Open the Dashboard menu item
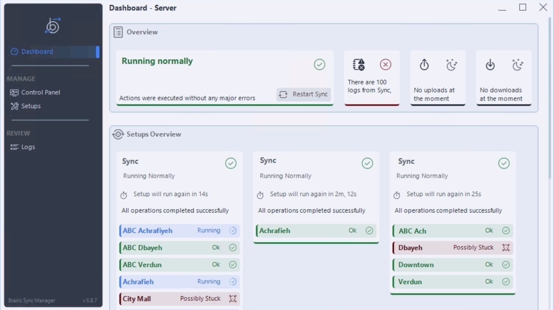This screenshot has height=310, width=554. coord(37,51)
